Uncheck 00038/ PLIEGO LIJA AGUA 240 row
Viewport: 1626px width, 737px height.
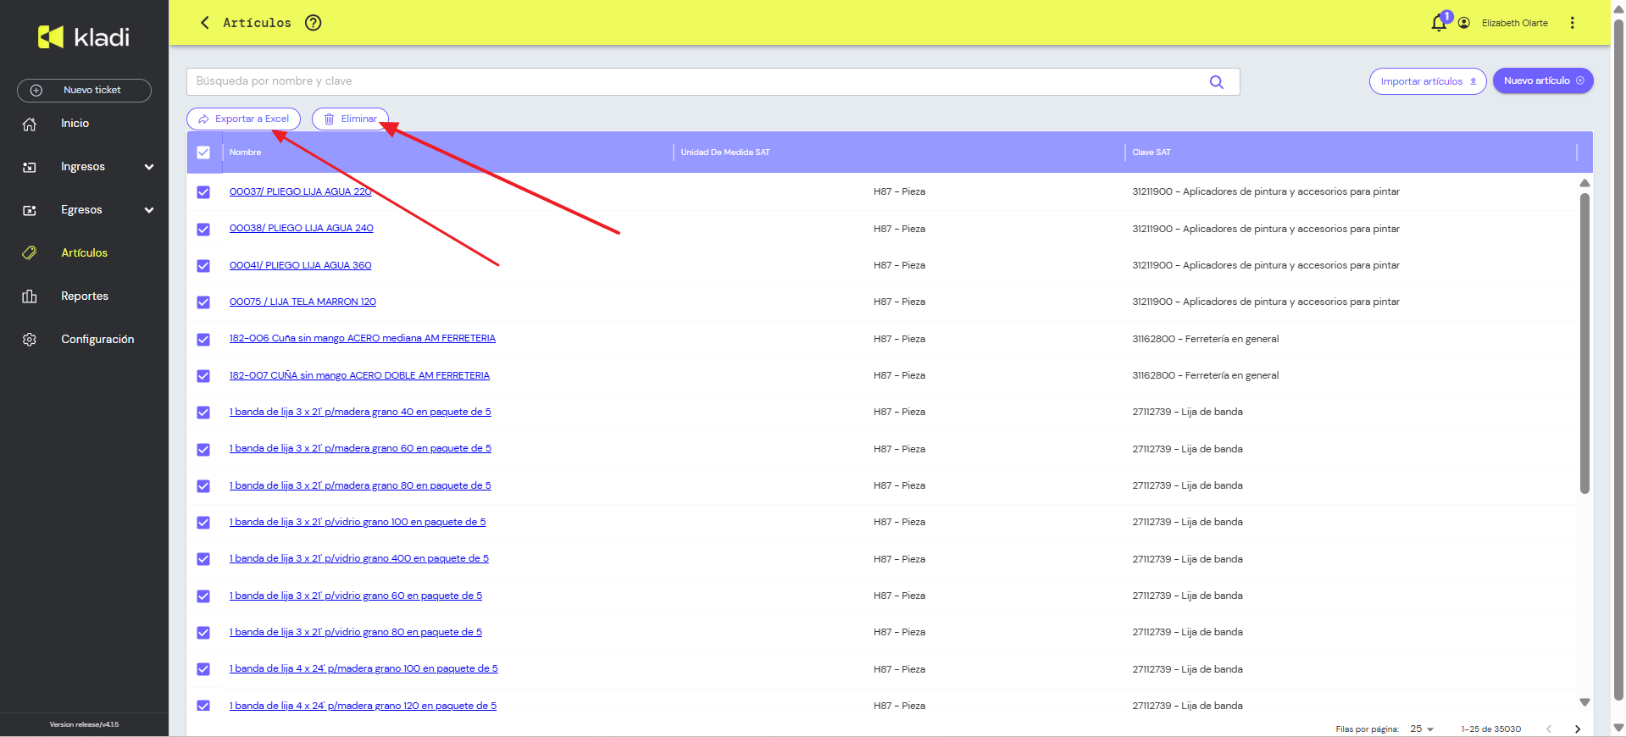[203, 229]
